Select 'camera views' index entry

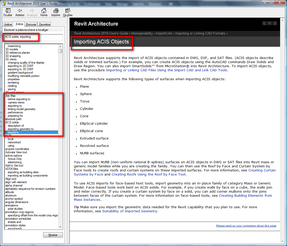pyautogui.click(x=16, y=102)
